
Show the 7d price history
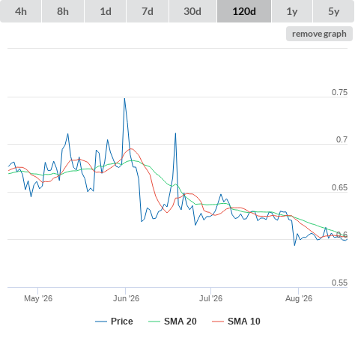pos(148,11)
